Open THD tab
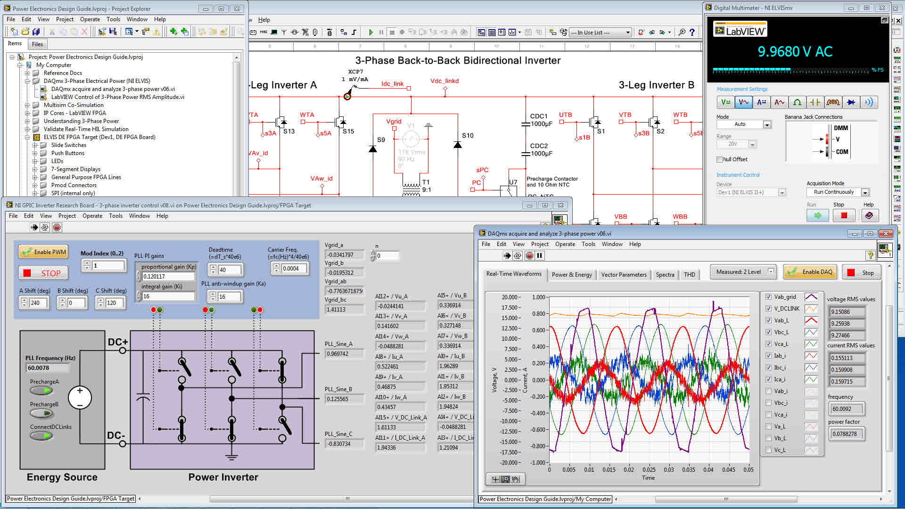This screenshot has height=509, width=905. pyautogui.click(x=689, y=275)
